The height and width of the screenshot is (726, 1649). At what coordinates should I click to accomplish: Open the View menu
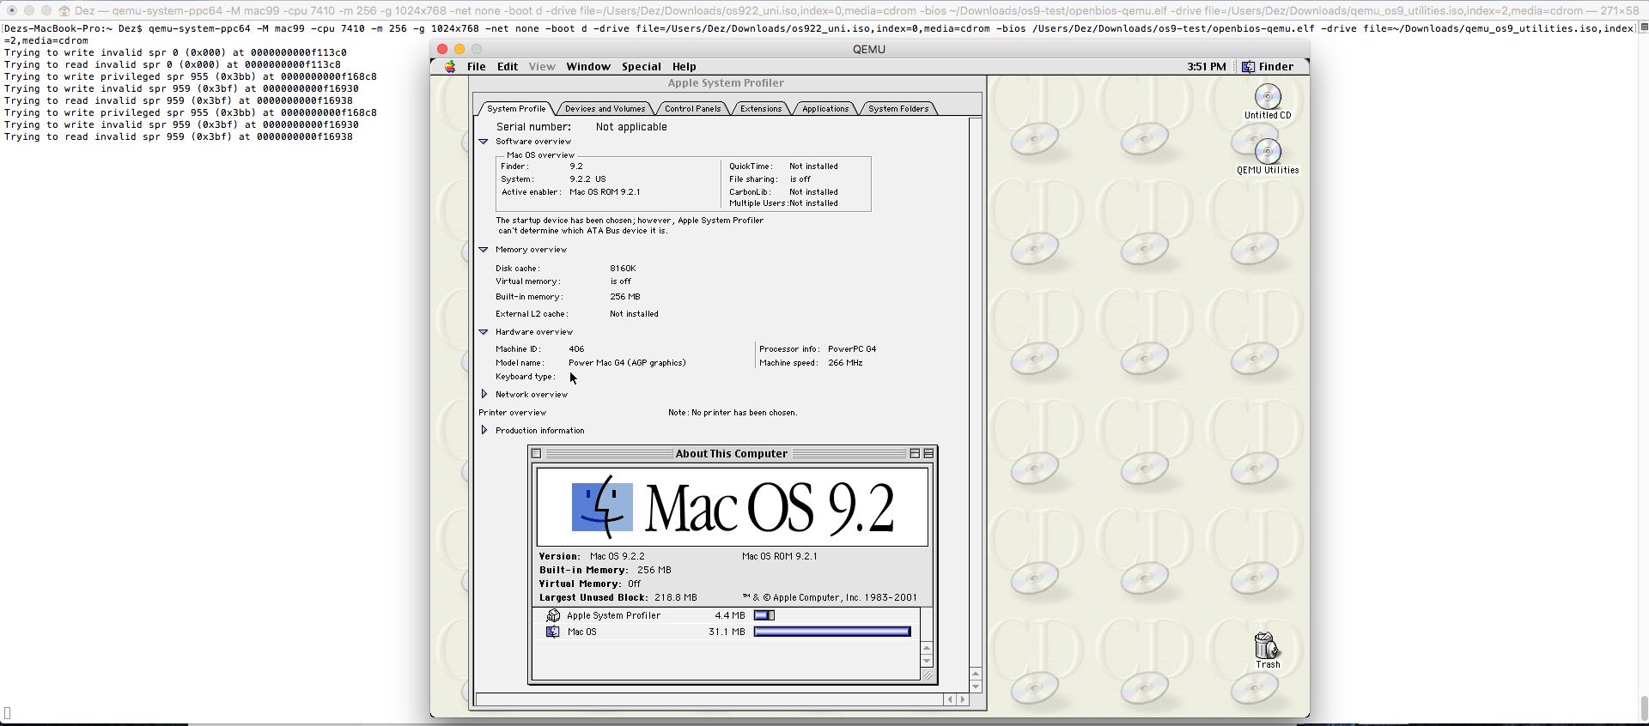click(542, 67)
